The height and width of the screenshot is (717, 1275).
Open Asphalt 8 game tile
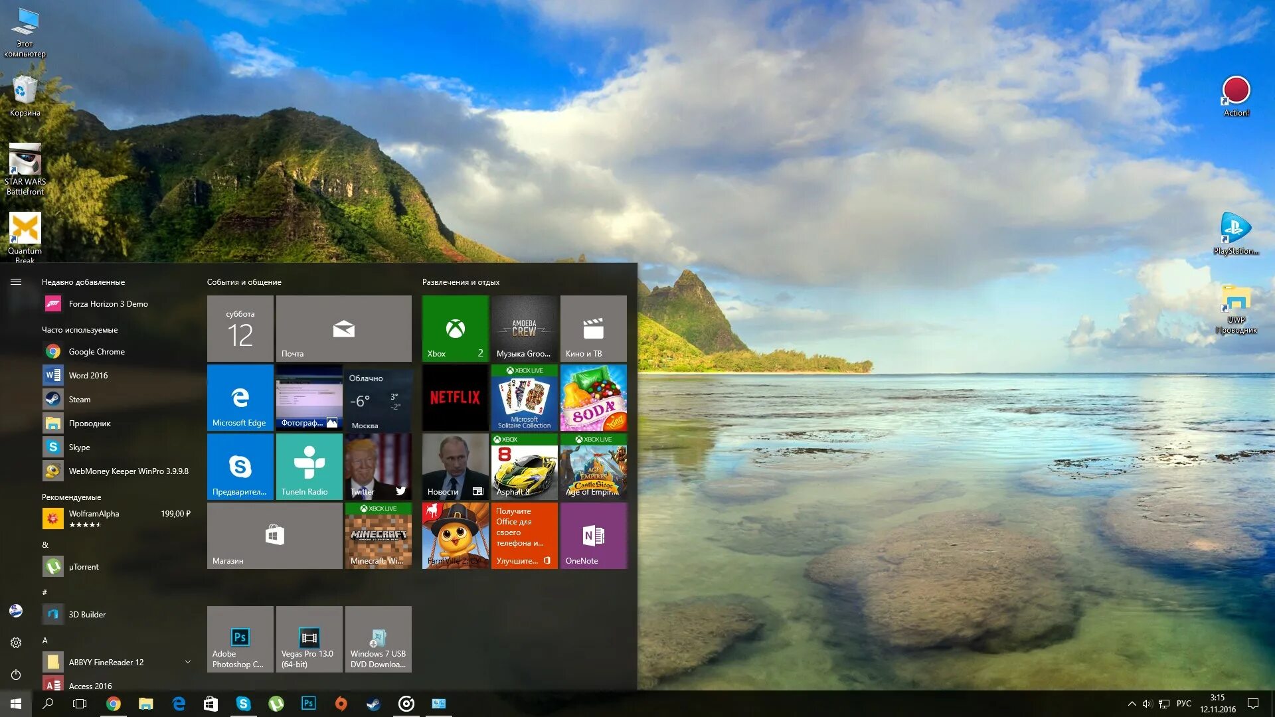(x=524, y=467)
